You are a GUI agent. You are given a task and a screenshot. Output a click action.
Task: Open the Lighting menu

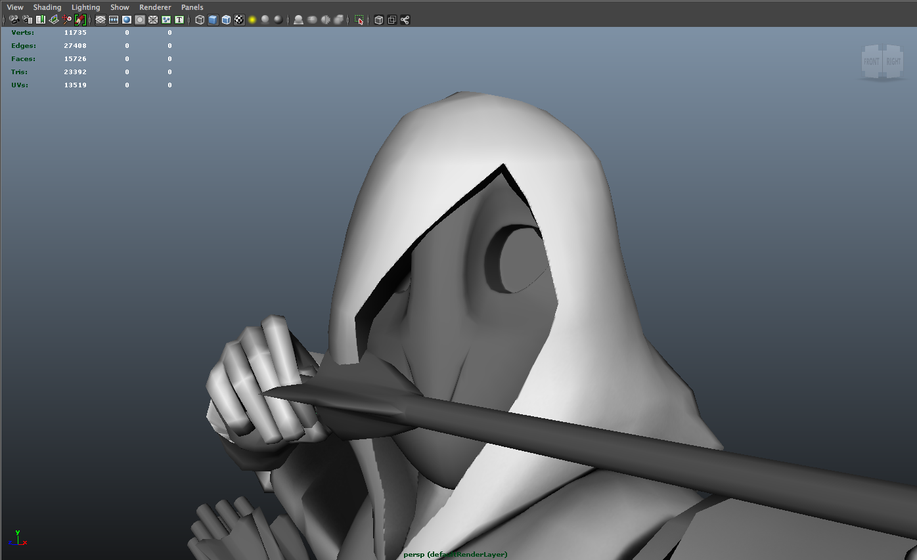click(85, 7)
